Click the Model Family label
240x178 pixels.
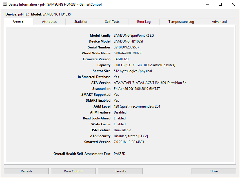click(100, 35)
